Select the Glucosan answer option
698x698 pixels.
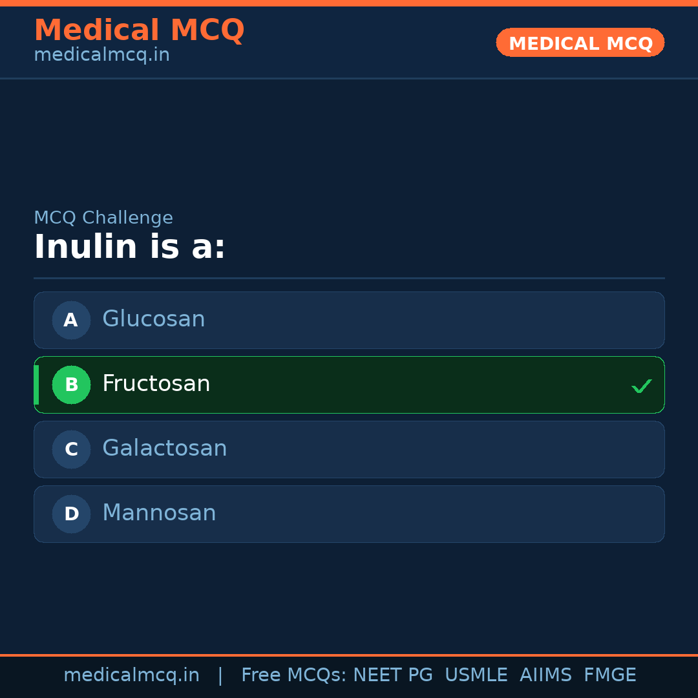coord(349,320)
